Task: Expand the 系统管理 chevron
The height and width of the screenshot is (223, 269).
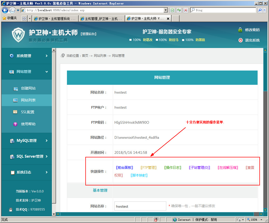Action: coord(47,56)
